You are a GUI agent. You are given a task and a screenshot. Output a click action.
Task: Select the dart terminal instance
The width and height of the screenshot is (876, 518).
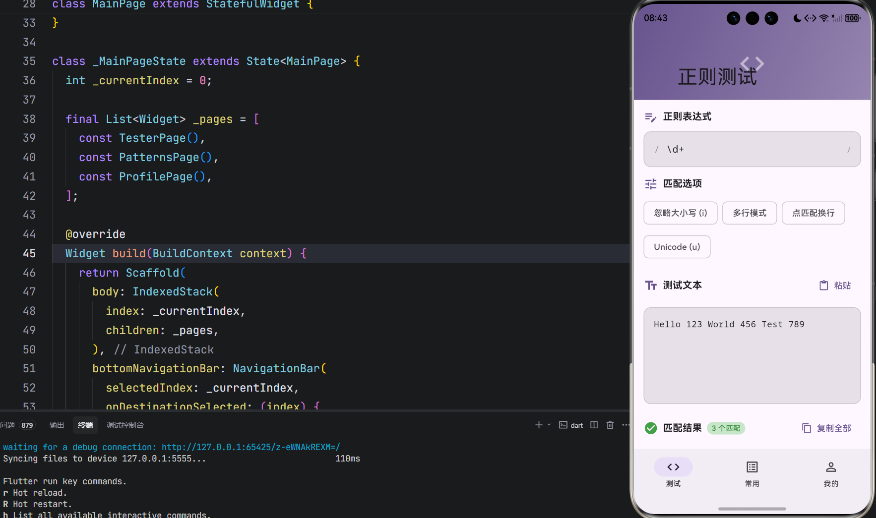coord(571,425)
